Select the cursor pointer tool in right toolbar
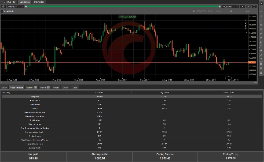Viewport: 264px width, 162px height. [261, 3]
